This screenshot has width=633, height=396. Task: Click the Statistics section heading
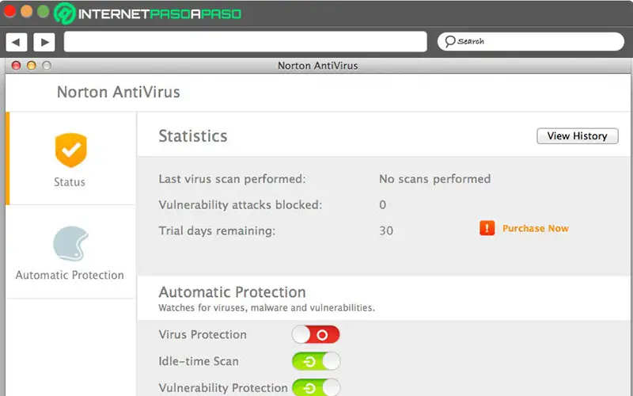click(x=192, y=136)
